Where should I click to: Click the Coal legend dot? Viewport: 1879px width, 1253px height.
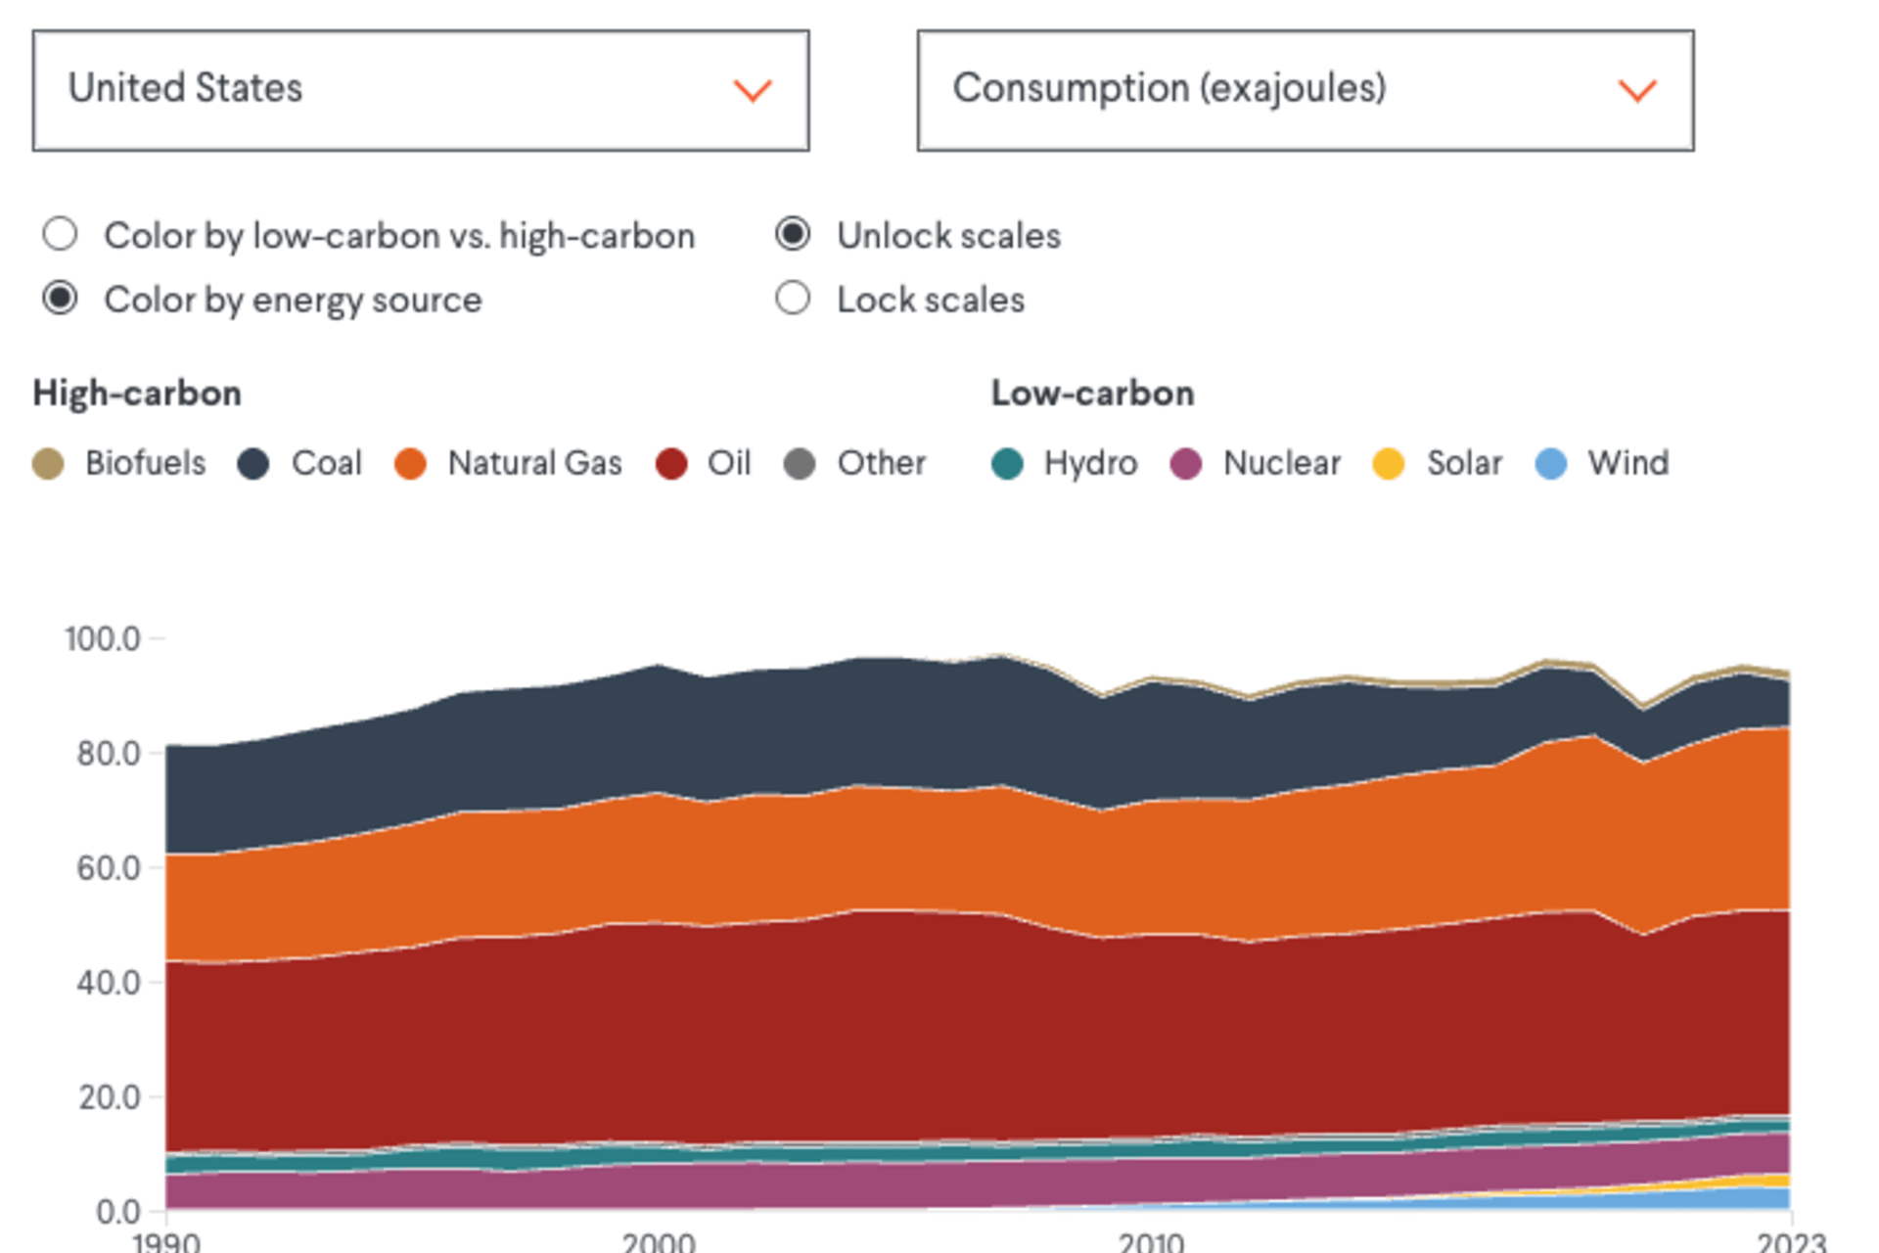point(253,463)
